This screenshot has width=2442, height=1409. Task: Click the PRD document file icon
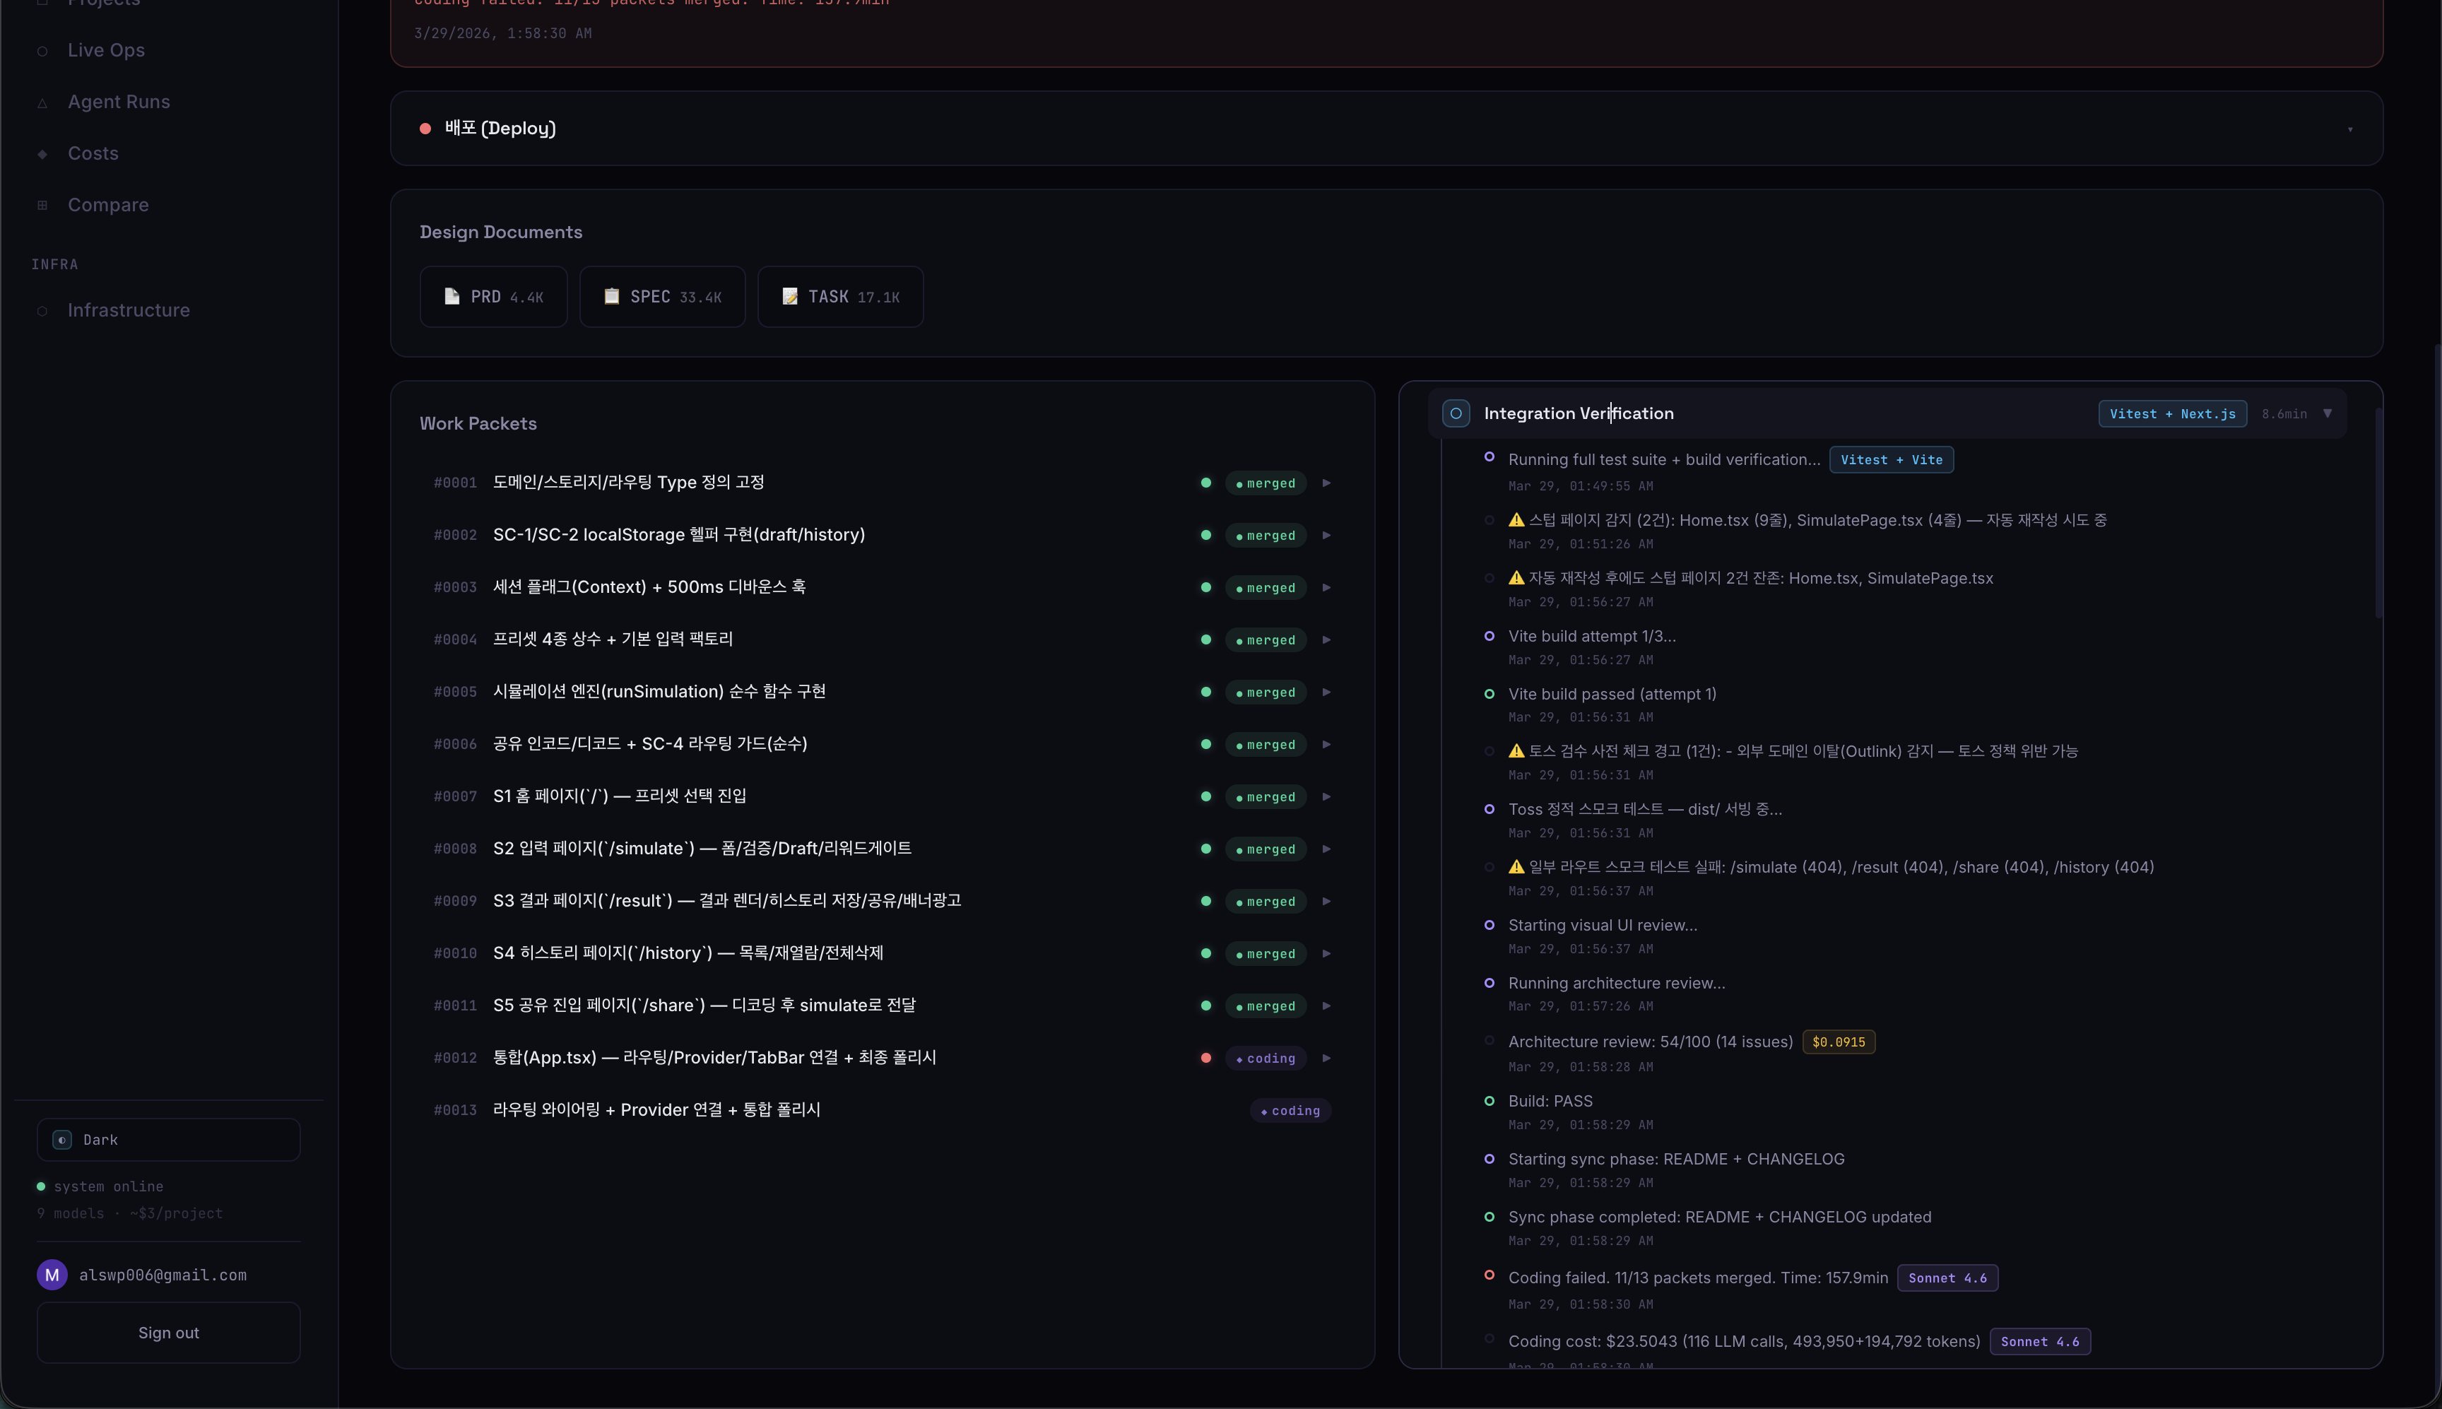click(x=452, y=296)
